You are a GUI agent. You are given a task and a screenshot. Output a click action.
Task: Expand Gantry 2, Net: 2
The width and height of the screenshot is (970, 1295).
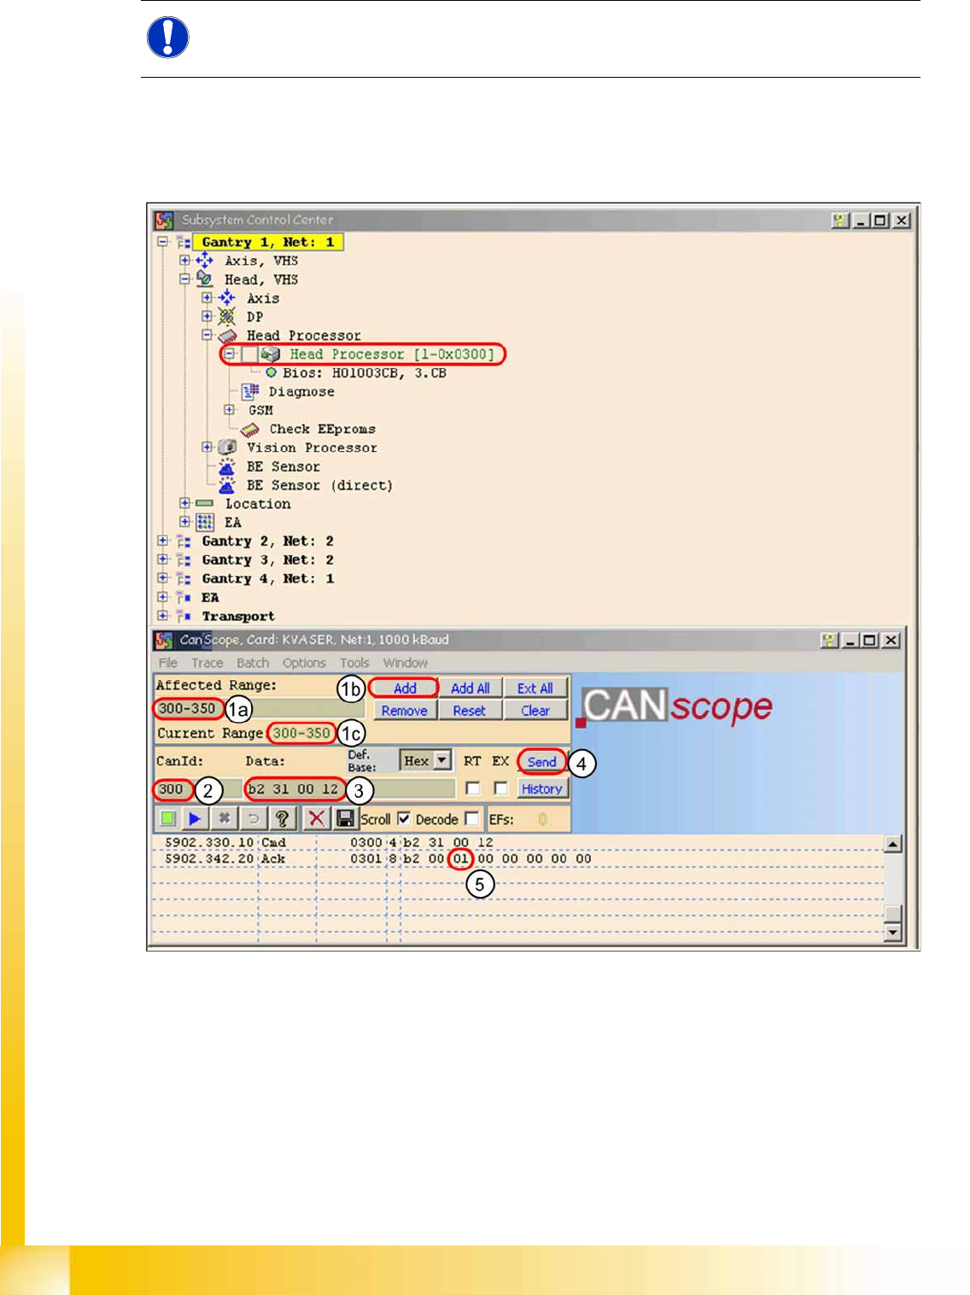point(162,540)
